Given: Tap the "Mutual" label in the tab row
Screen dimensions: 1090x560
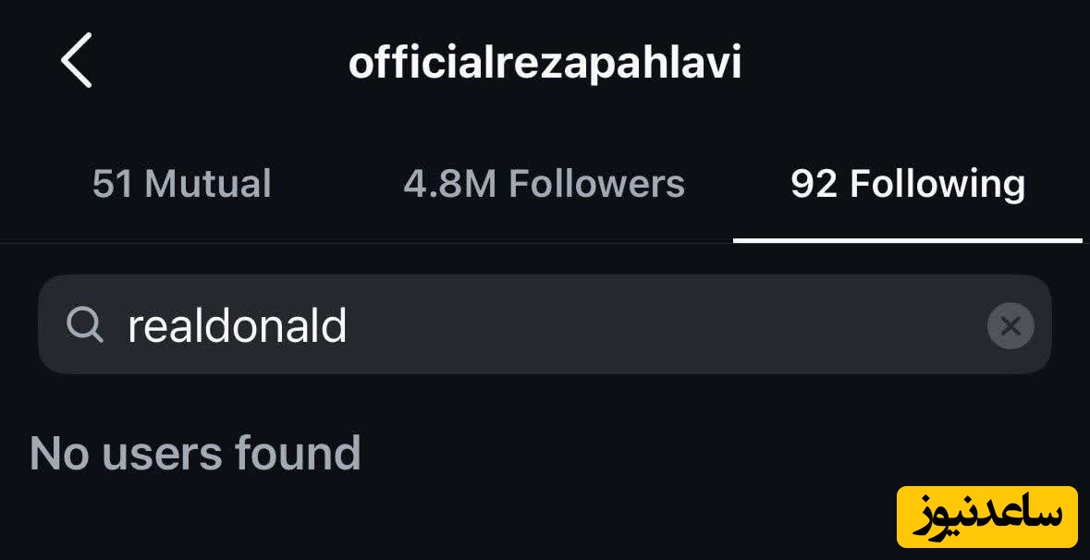Looking at the screenshot, I should (x=208, y=184).
